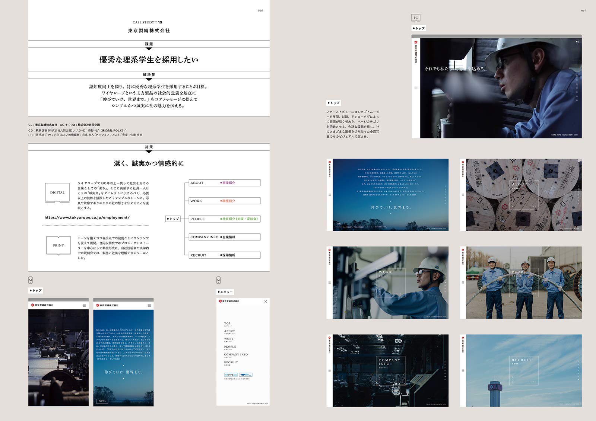Image resolution: width=596 pixels, height=421 pixels.
Task: Click the Mynavi banner in the mobile menu
Action: 231,375
